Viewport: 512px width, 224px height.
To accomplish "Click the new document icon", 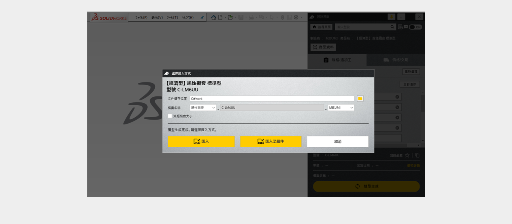I will (x=220, y=18).
